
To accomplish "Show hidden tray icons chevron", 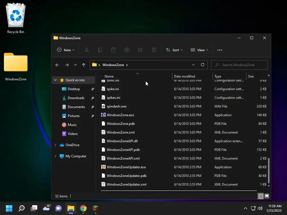I will pyautogui.click(x=246, y=208).
